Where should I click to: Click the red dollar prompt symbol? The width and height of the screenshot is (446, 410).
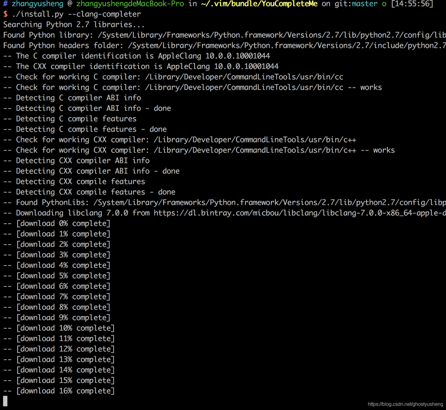(x=5, y=14)
